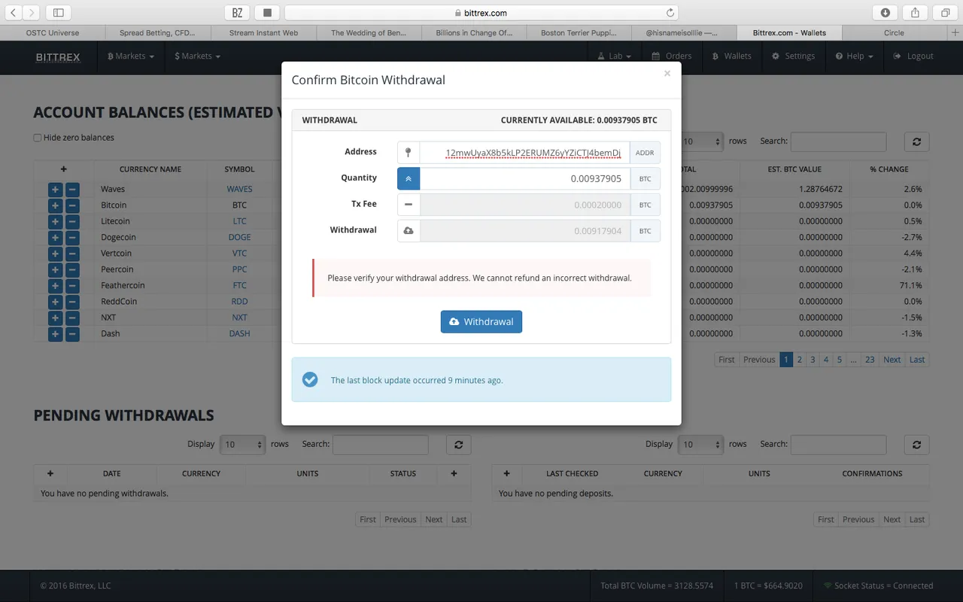Go to page 23 of balances
963x602 pixels.
coord(870,360)
